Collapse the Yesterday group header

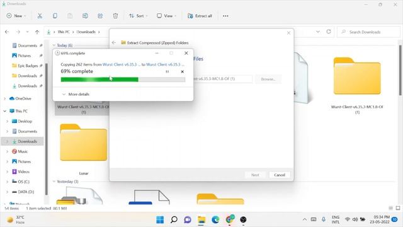coord(54,182)
